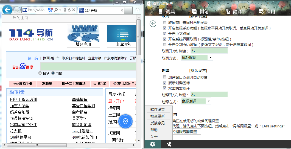Click the rabbit icon in bottom bar
This screenshot has height=149, width=291.
[x=169, y=144]
